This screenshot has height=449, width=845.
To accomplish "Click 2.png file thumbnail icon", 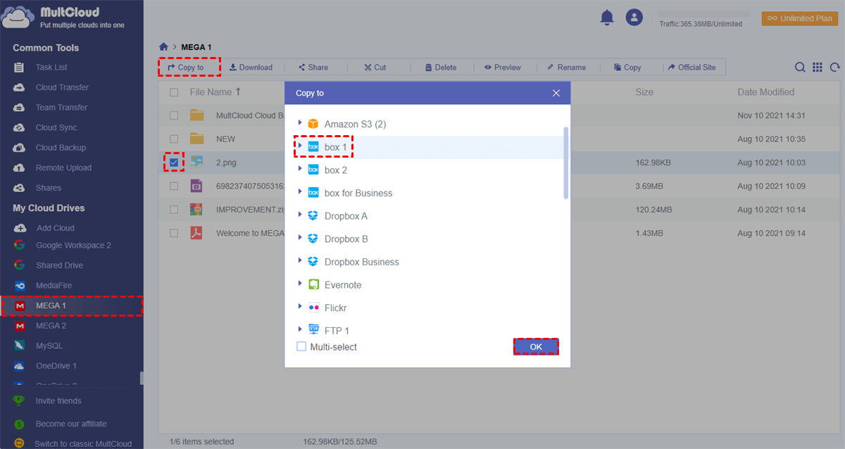I will tap(196, 162).
